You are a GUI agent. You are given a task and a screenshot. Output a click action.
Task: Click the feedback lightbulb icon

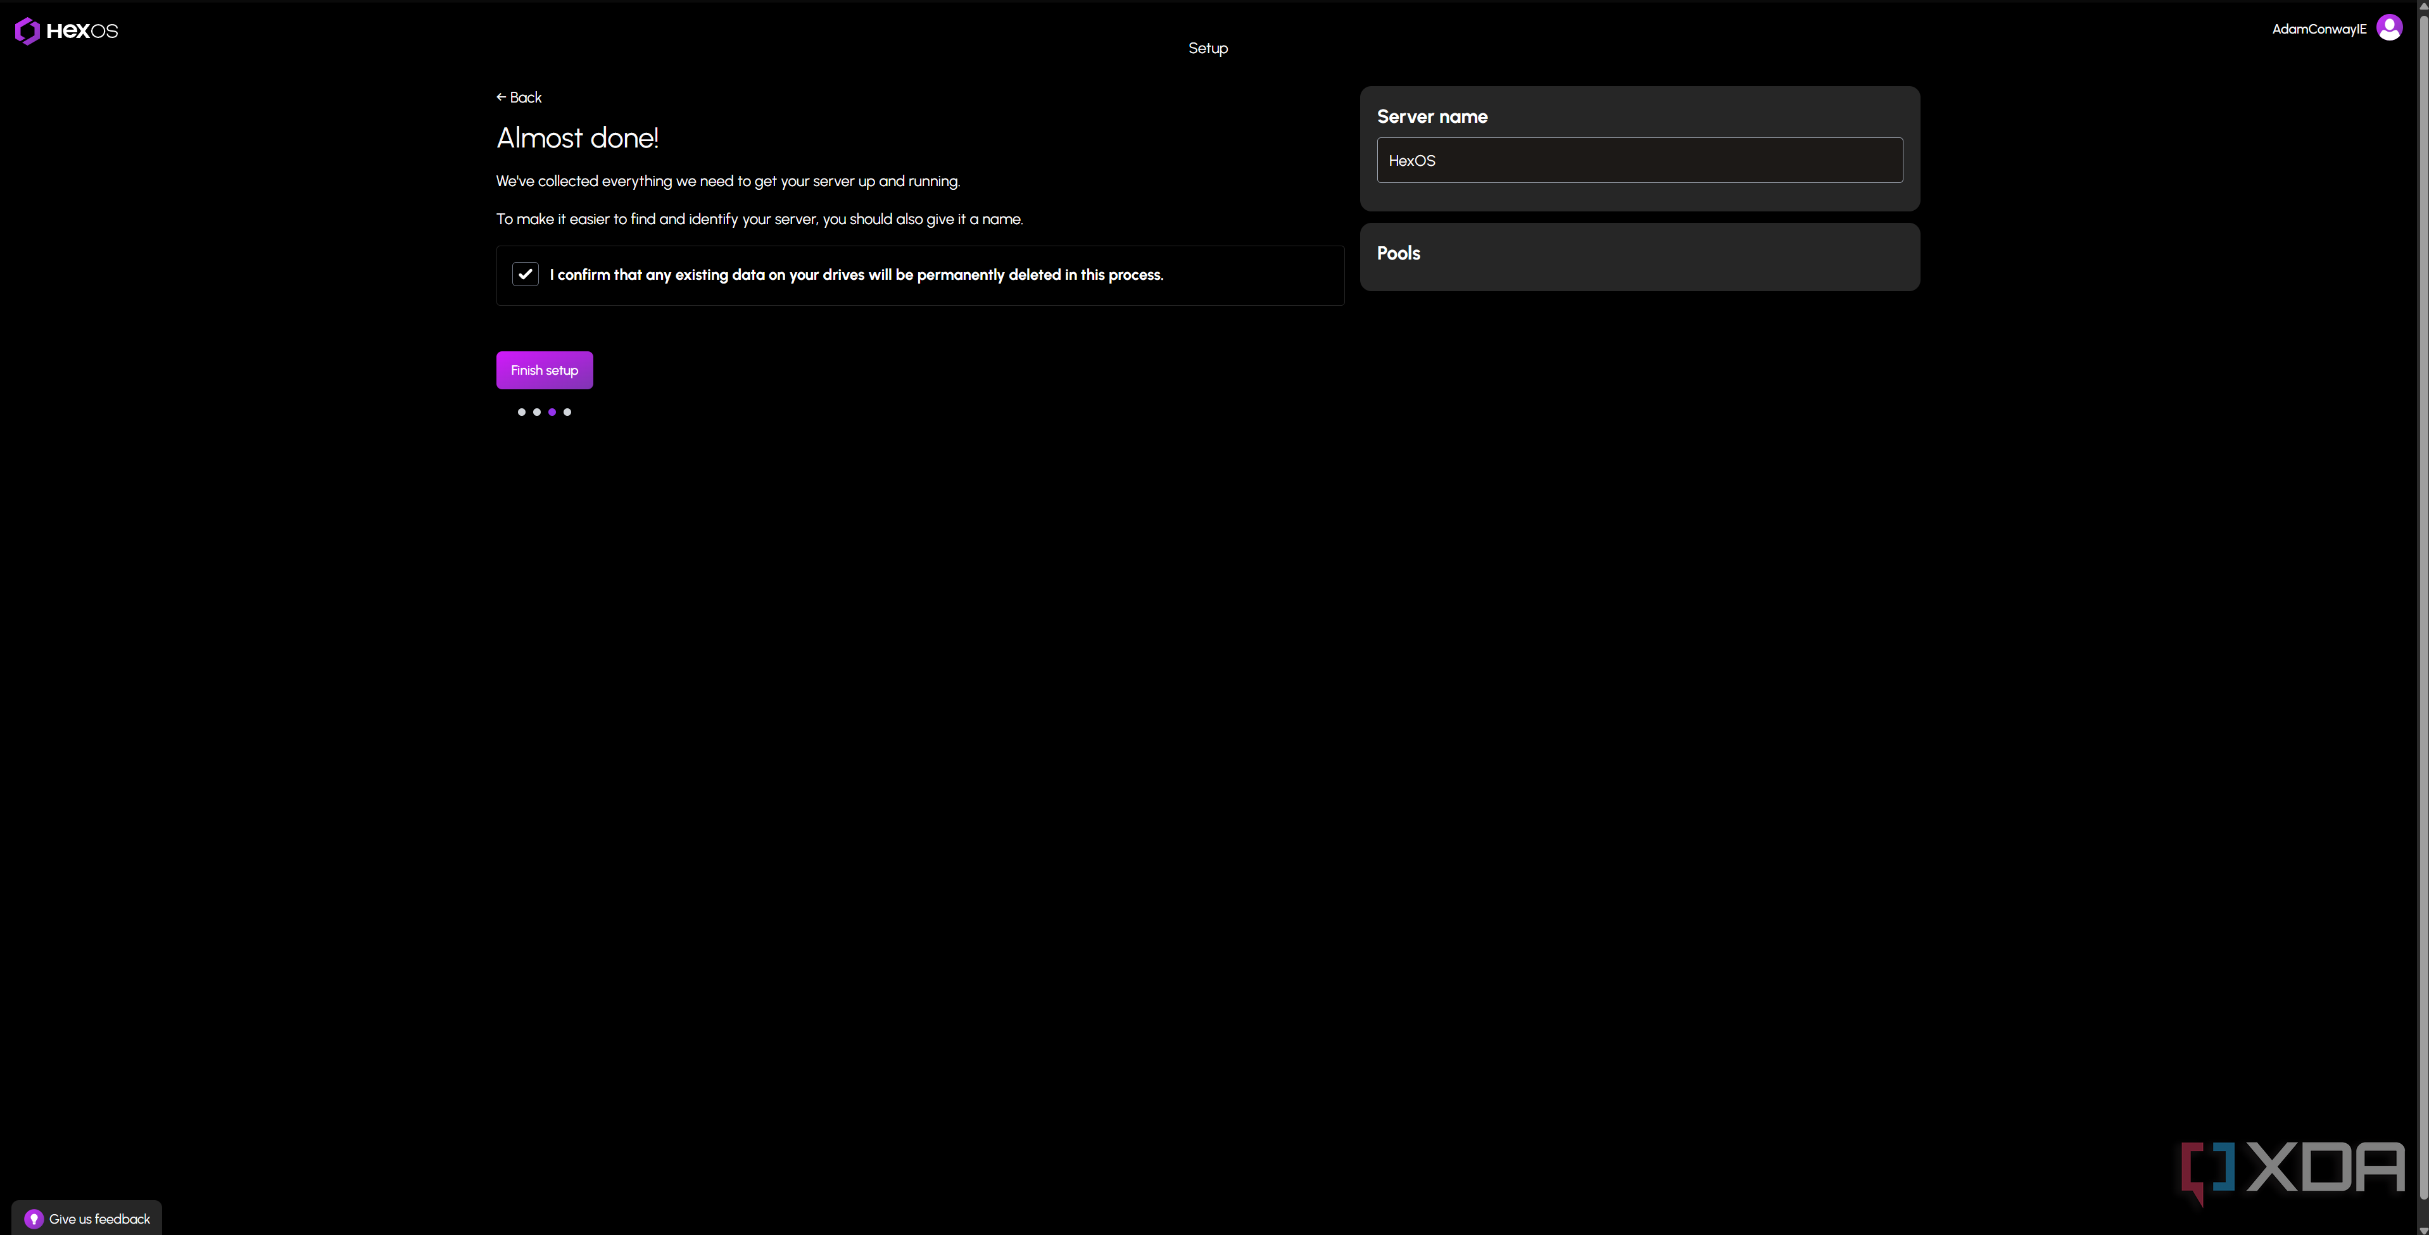[34, 1219]
